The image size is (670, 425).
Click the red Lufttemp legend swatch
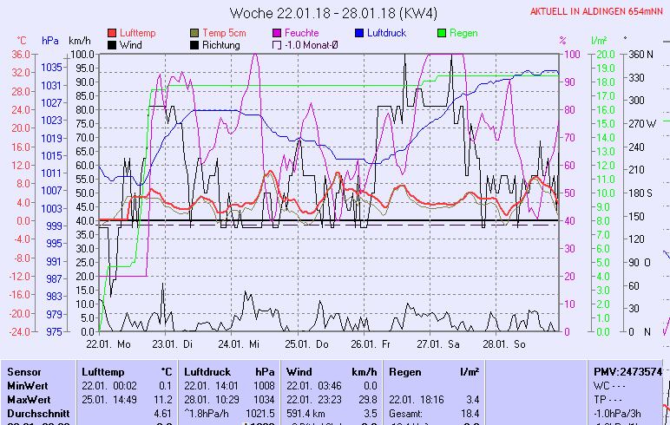pos(112,33)
